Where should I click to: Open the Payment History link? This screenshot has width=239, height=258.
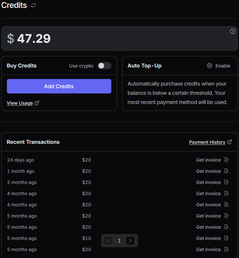click(x=207, y=142)
